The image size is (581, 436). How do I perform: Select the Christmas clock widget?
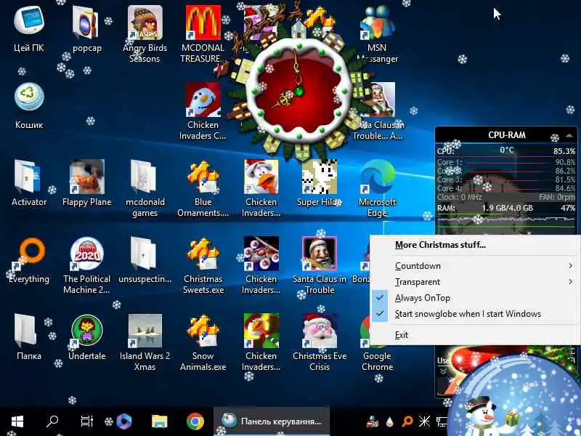point(298,93)
